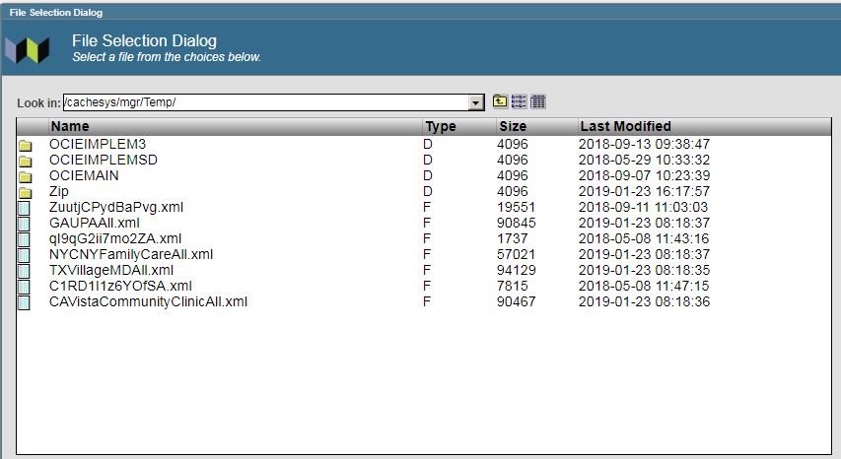The height and width of the screenshot is (459, 841).
Task: Click date 2019-01-23 16:17:57
Action: coord(644,191)
